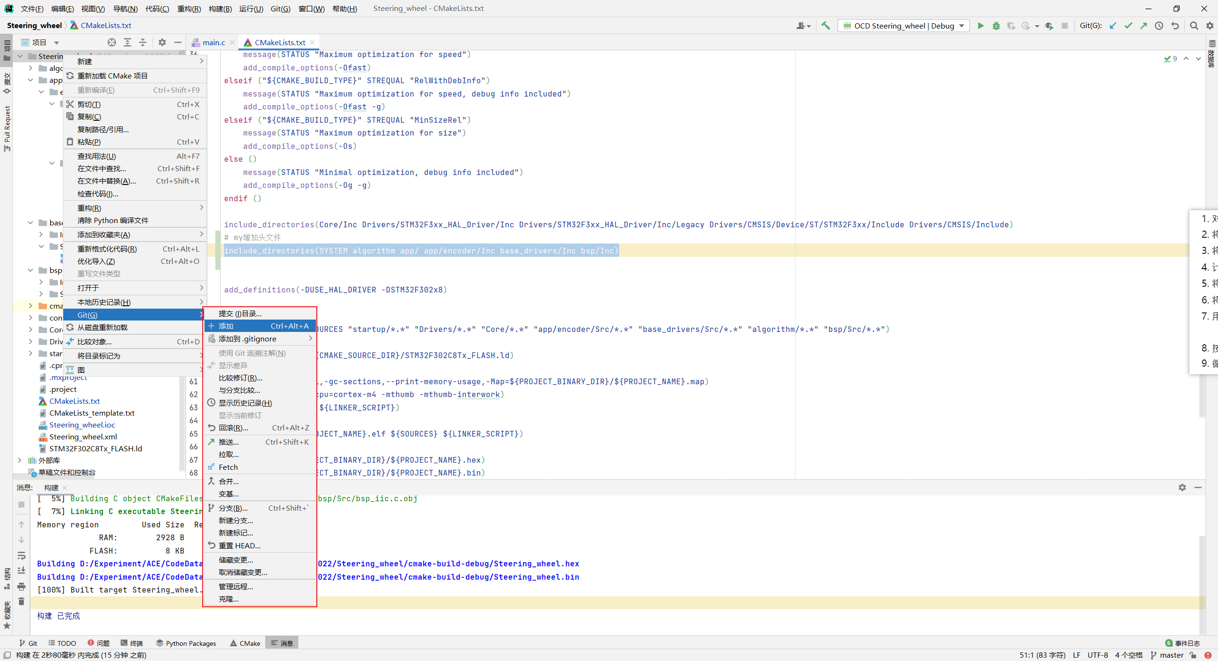Click the green Run button

[x=981, y=26]
